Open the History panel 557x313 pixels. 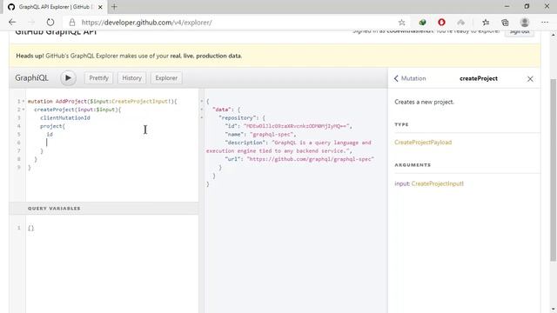131,78
